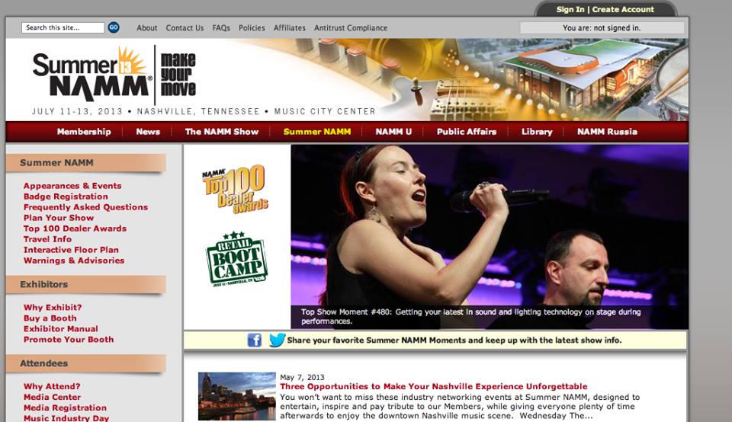The image size is (732, 422).
Task: Open the Contact Us link
Action: point(185,28)
